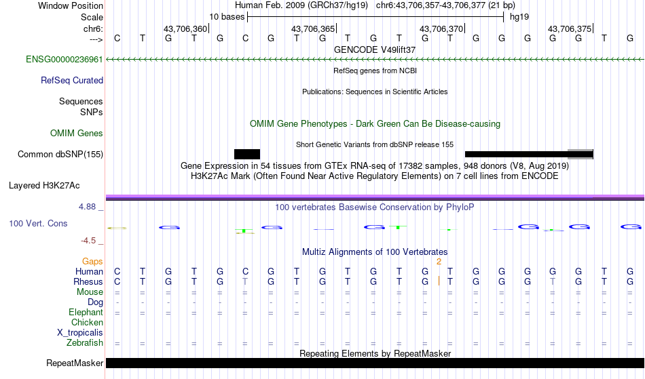Select the Zebrafish alignment row label

coord(85,342)
